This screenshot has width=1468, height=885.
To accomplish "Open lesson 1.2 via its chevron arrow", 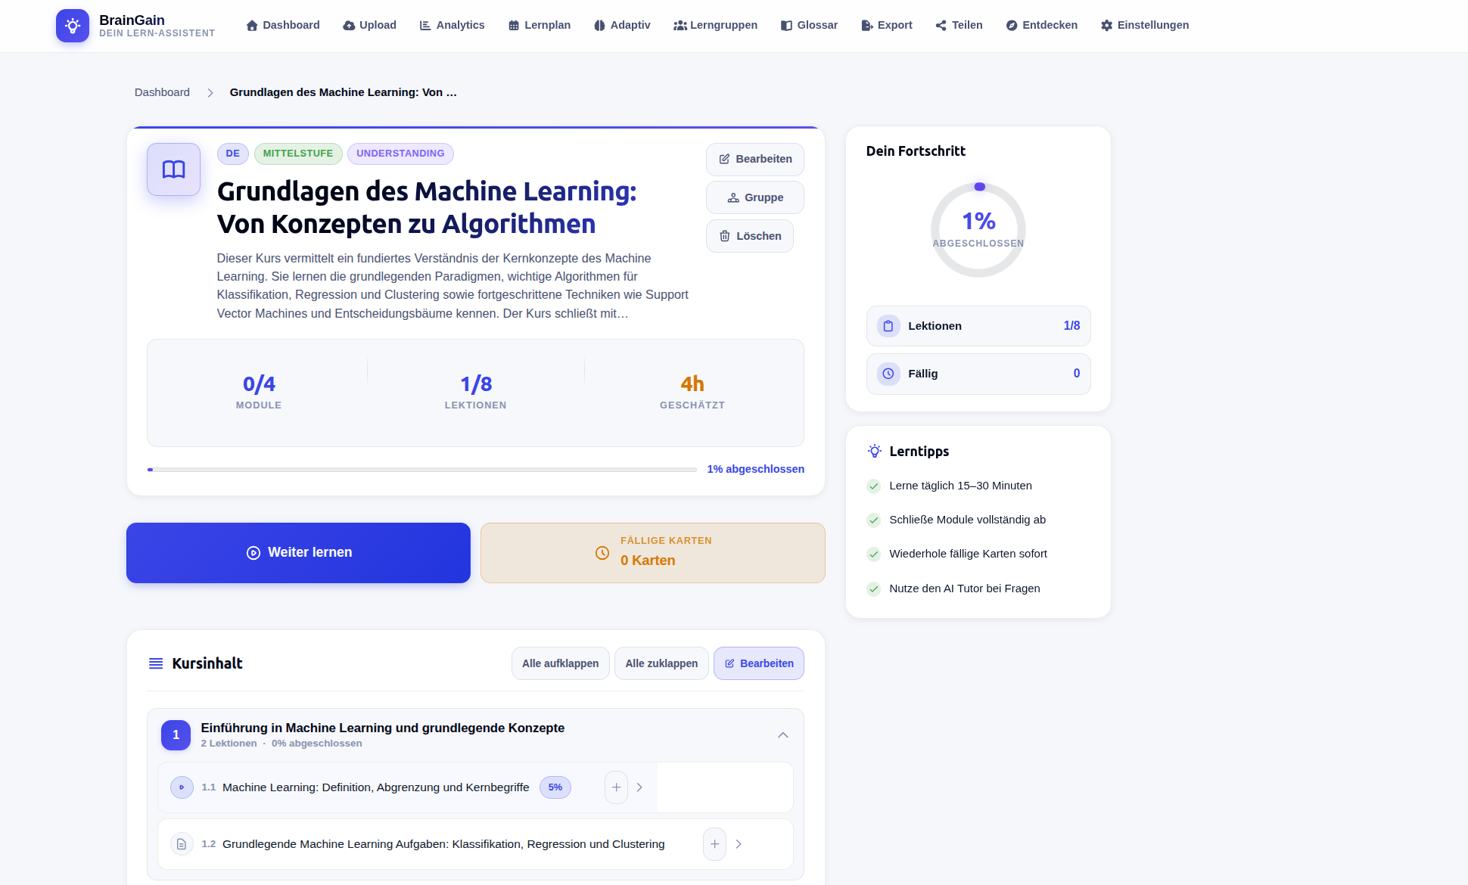I will [739, 844].
